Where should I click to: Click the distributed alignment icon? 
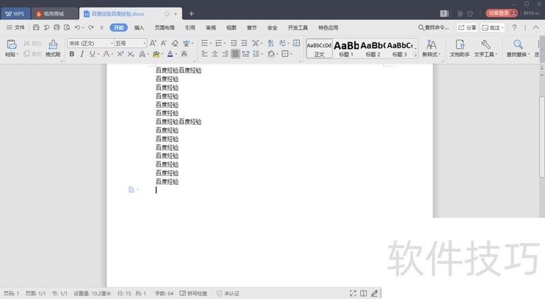246,54
